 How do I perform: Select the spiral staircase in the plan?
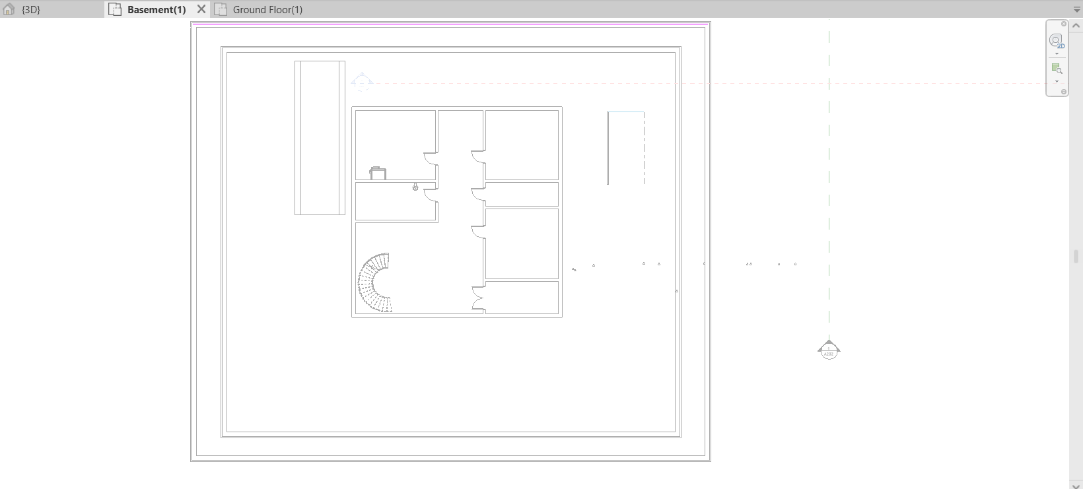(374, 282)
